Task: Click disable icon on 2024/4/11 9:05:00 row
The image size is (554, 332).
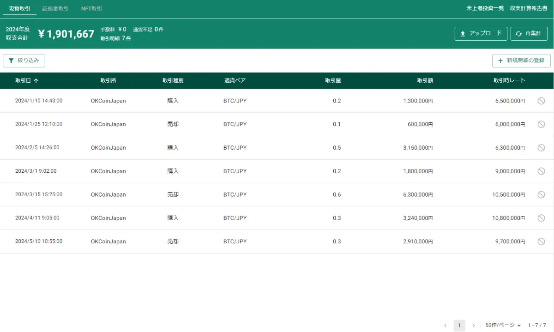Action: [541, 218]
